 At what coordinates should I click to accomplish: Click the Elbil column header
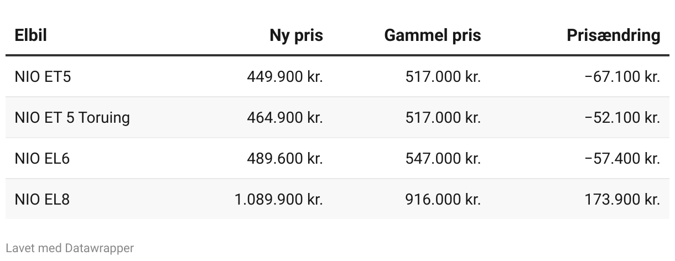click(30, 35)
